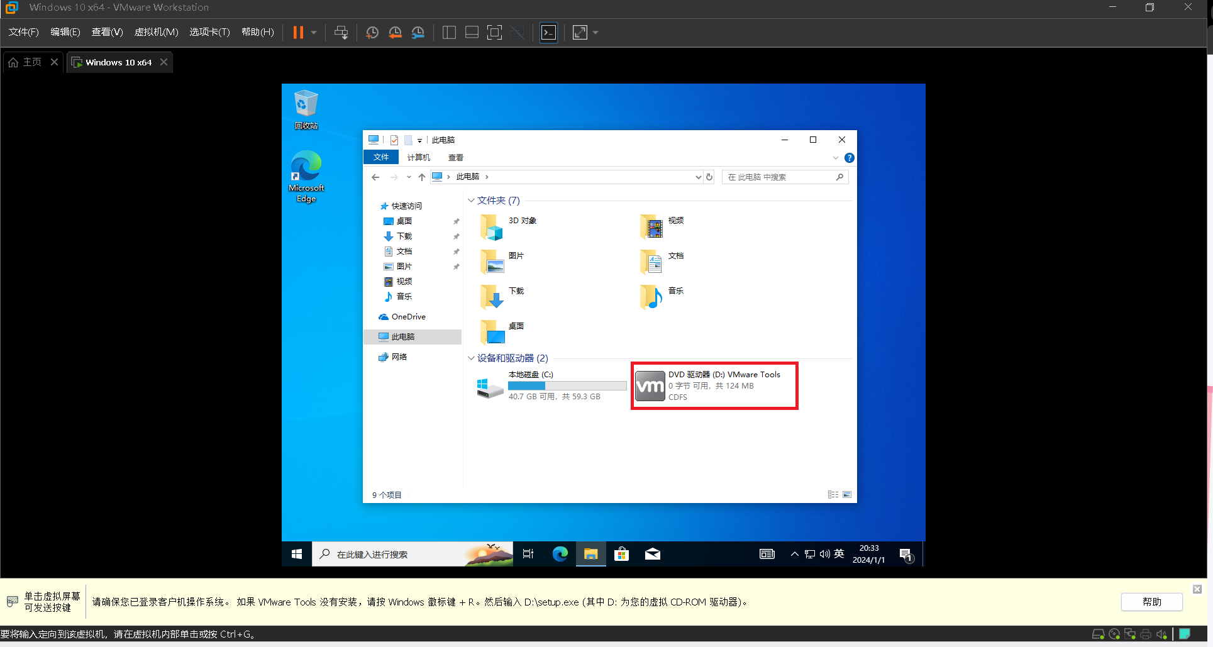Pause the virtual machine with the orange pause icon
Image resolution: width=1213 pixels, height=647 pixels.
tap(298, 32)
